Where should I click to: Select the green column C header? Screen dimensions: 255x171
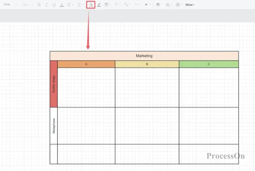tap(208, 64)
